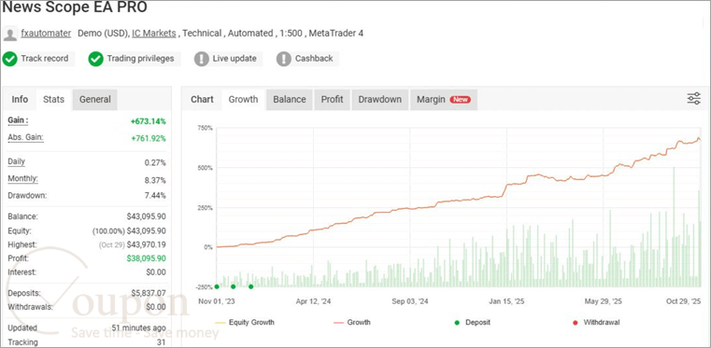Switch to the Info tab

pyautogui.click(x=20, y=99)
